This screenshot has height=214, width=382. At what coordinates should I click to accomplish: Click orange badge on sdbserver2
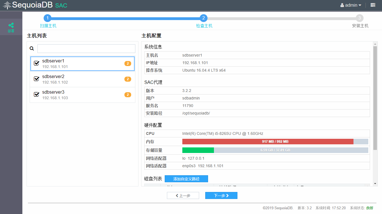tap(128, 79)
